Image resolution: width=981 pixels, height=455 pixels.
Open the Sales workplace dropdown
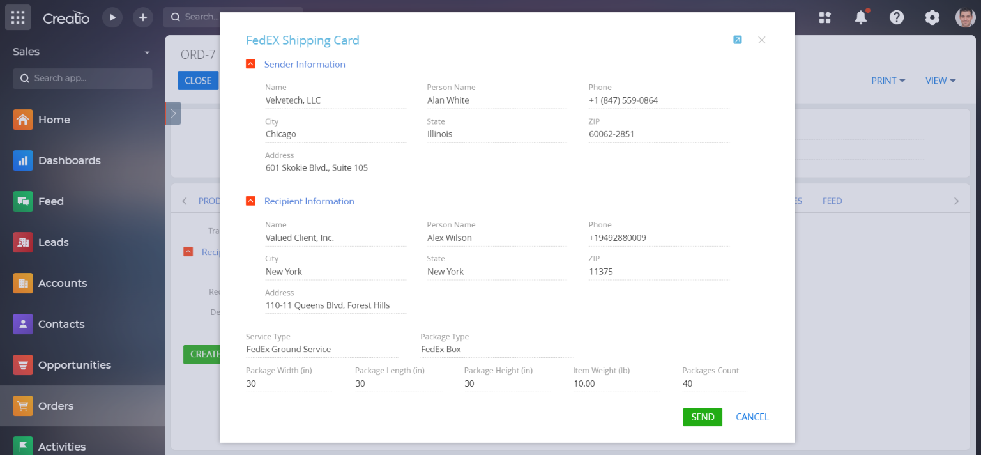point(147,52)
